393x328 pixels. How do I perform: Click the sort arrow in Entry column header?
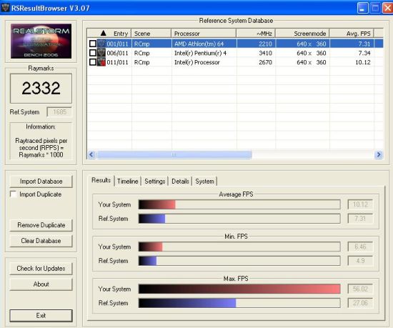pyautogui.click(x=104, y=33)
